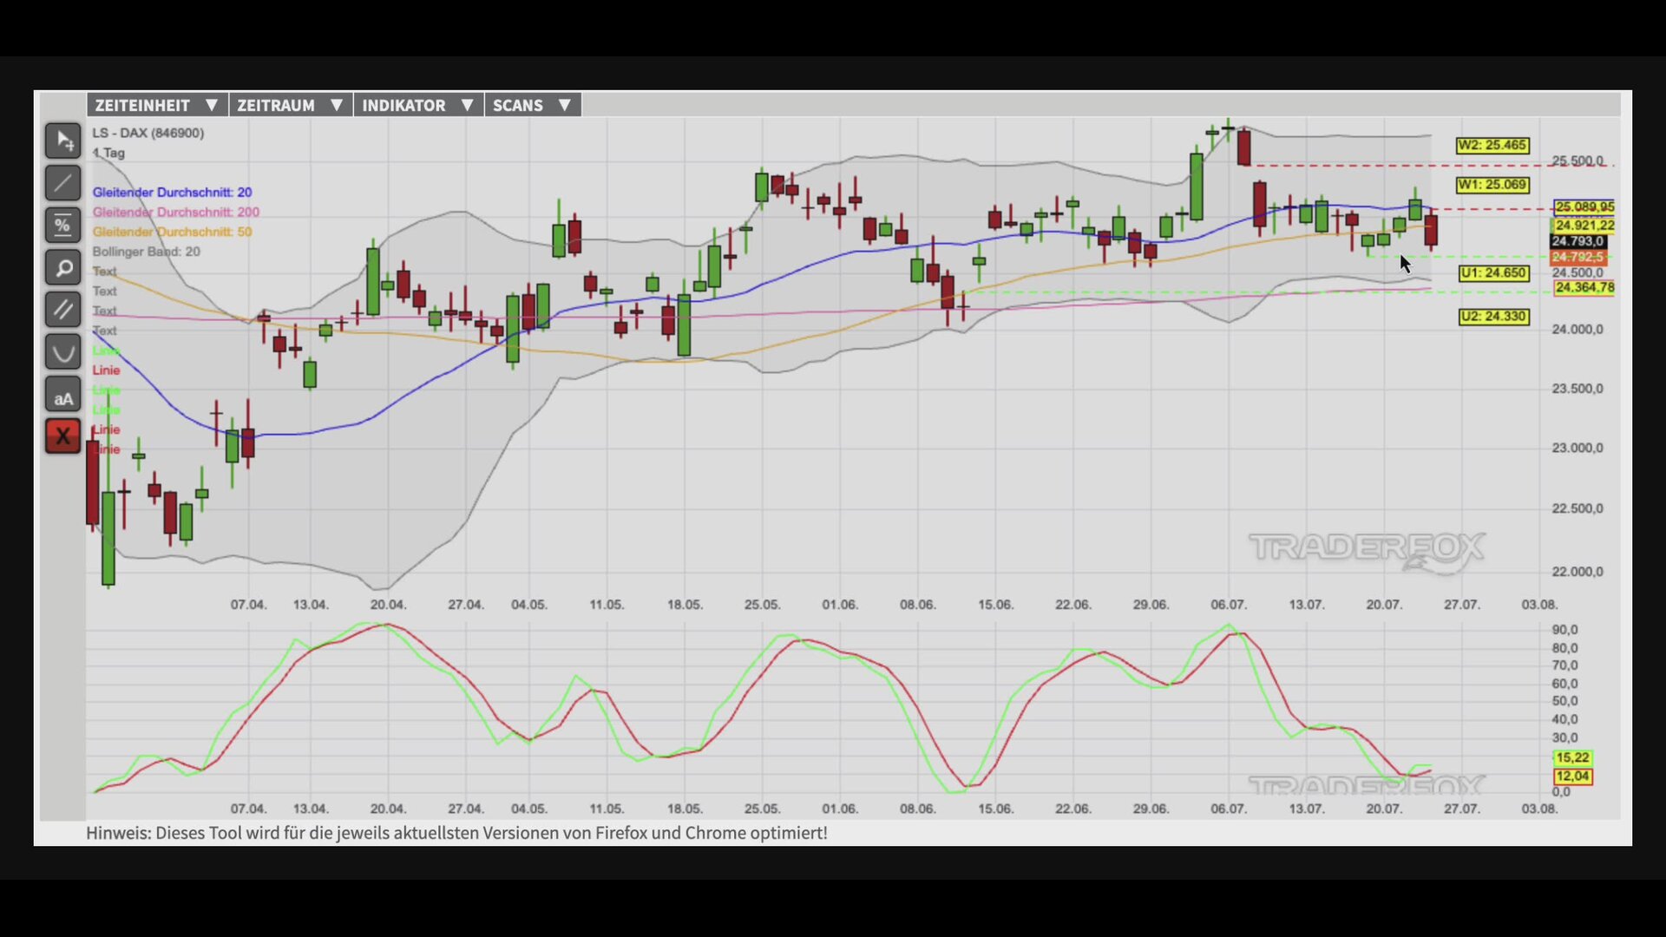
Task: Pick the curve arc drawing tool
Action: pos(63,352)
